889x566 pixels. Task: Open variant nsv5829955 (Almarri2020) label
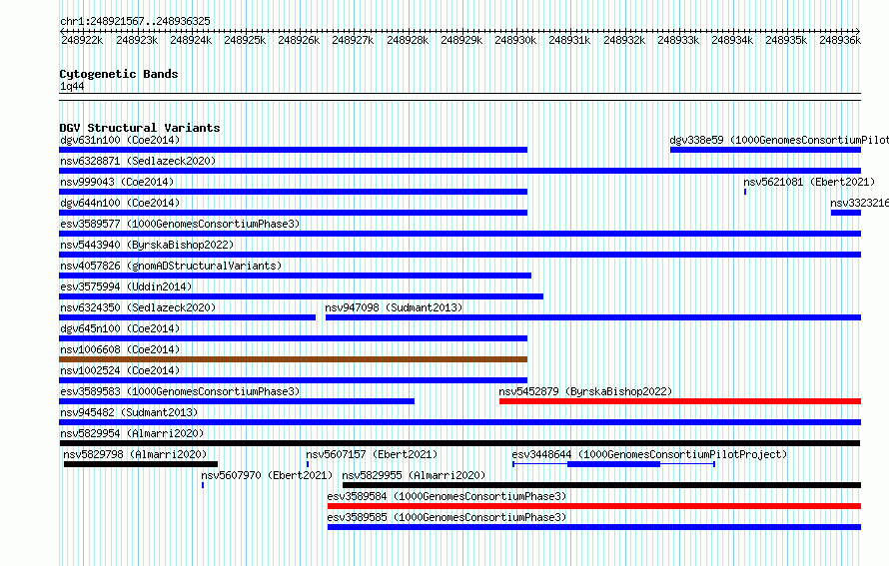(414, 475)
